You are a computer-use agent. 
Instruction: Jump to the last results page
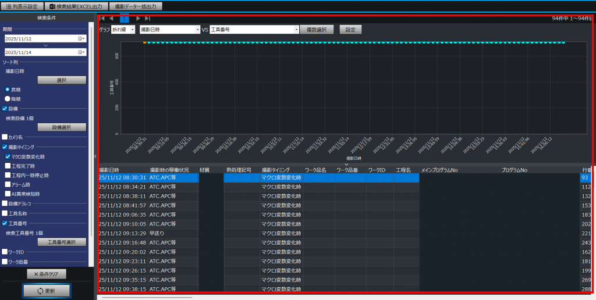pos(147,19)
